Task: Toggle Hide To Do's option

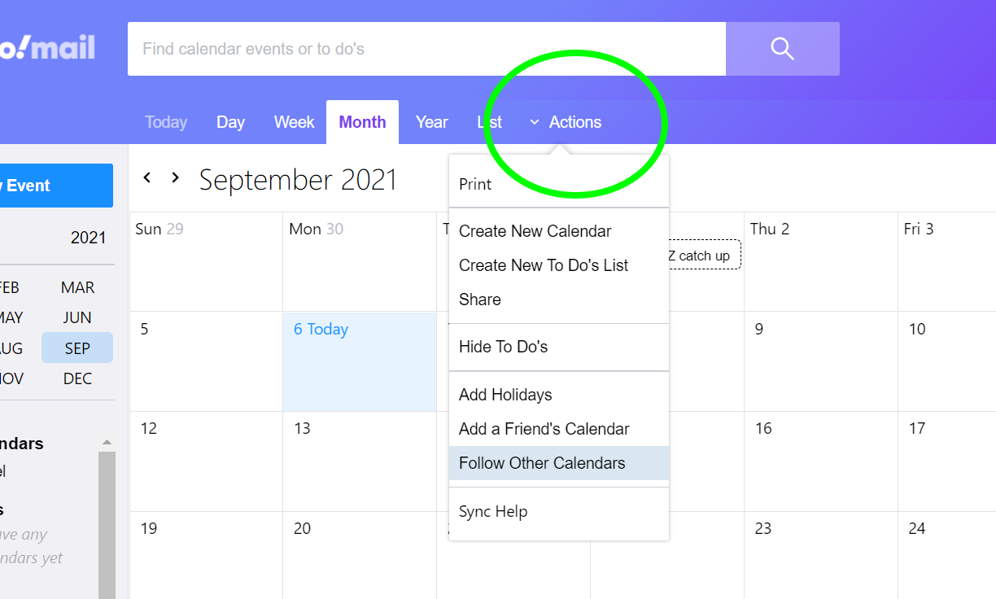Action: point(503,347)
